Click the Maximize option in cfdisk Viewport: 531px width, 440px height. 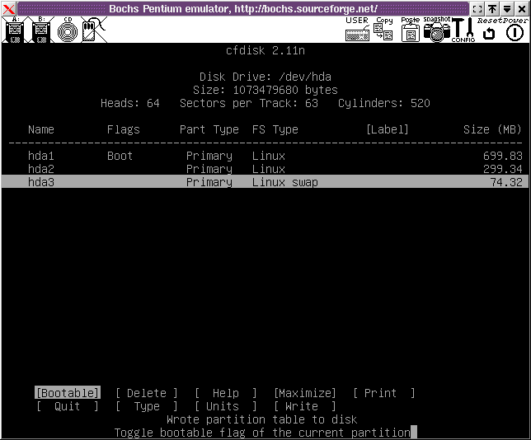305,393
